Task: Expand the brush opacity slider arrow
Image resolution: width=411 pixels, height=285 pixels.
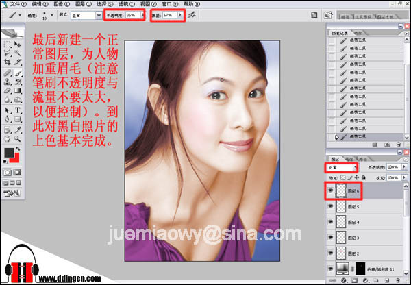Action: [143, 15]
